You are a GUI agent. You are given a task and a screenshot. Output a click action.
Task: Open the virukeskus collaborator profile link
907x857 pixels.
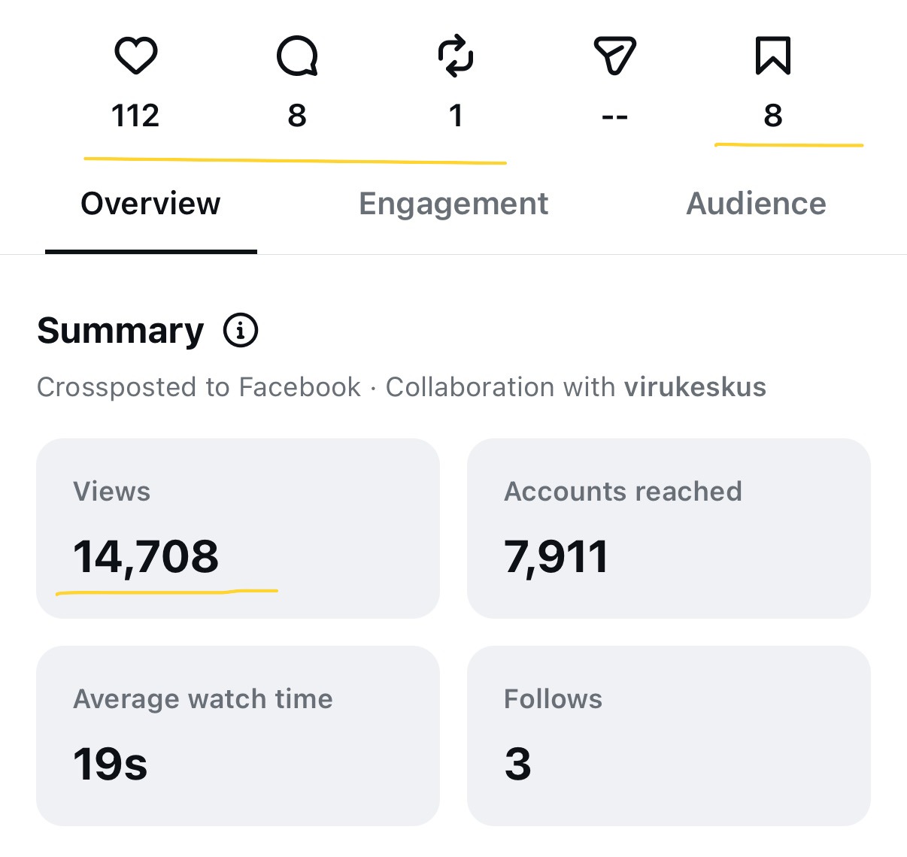tap(695, 387)
